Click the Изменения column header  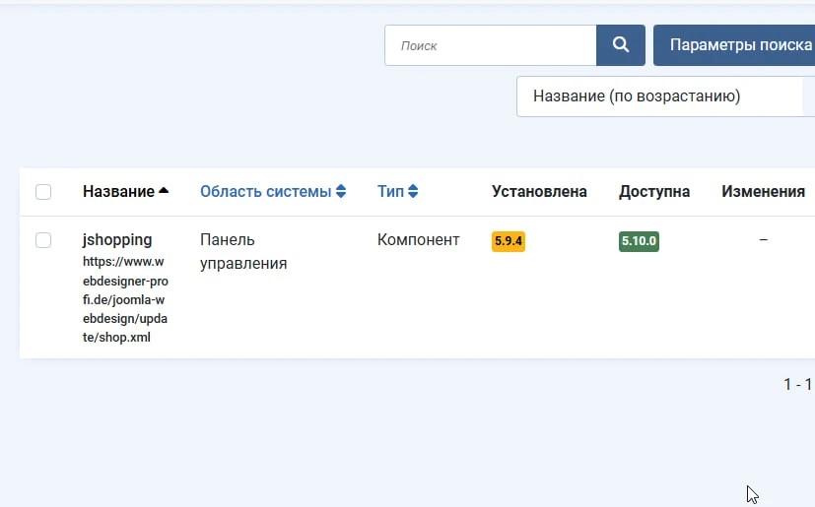763,192
